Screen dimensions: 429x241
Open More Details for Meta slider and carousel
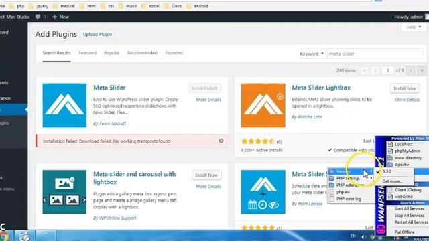tap(208, 186)
